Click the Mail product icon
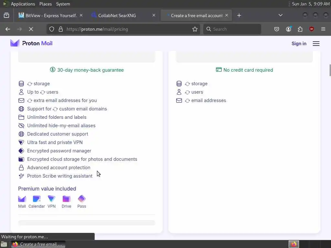Viewport: 331px width, 248px height. pos(22,201)
